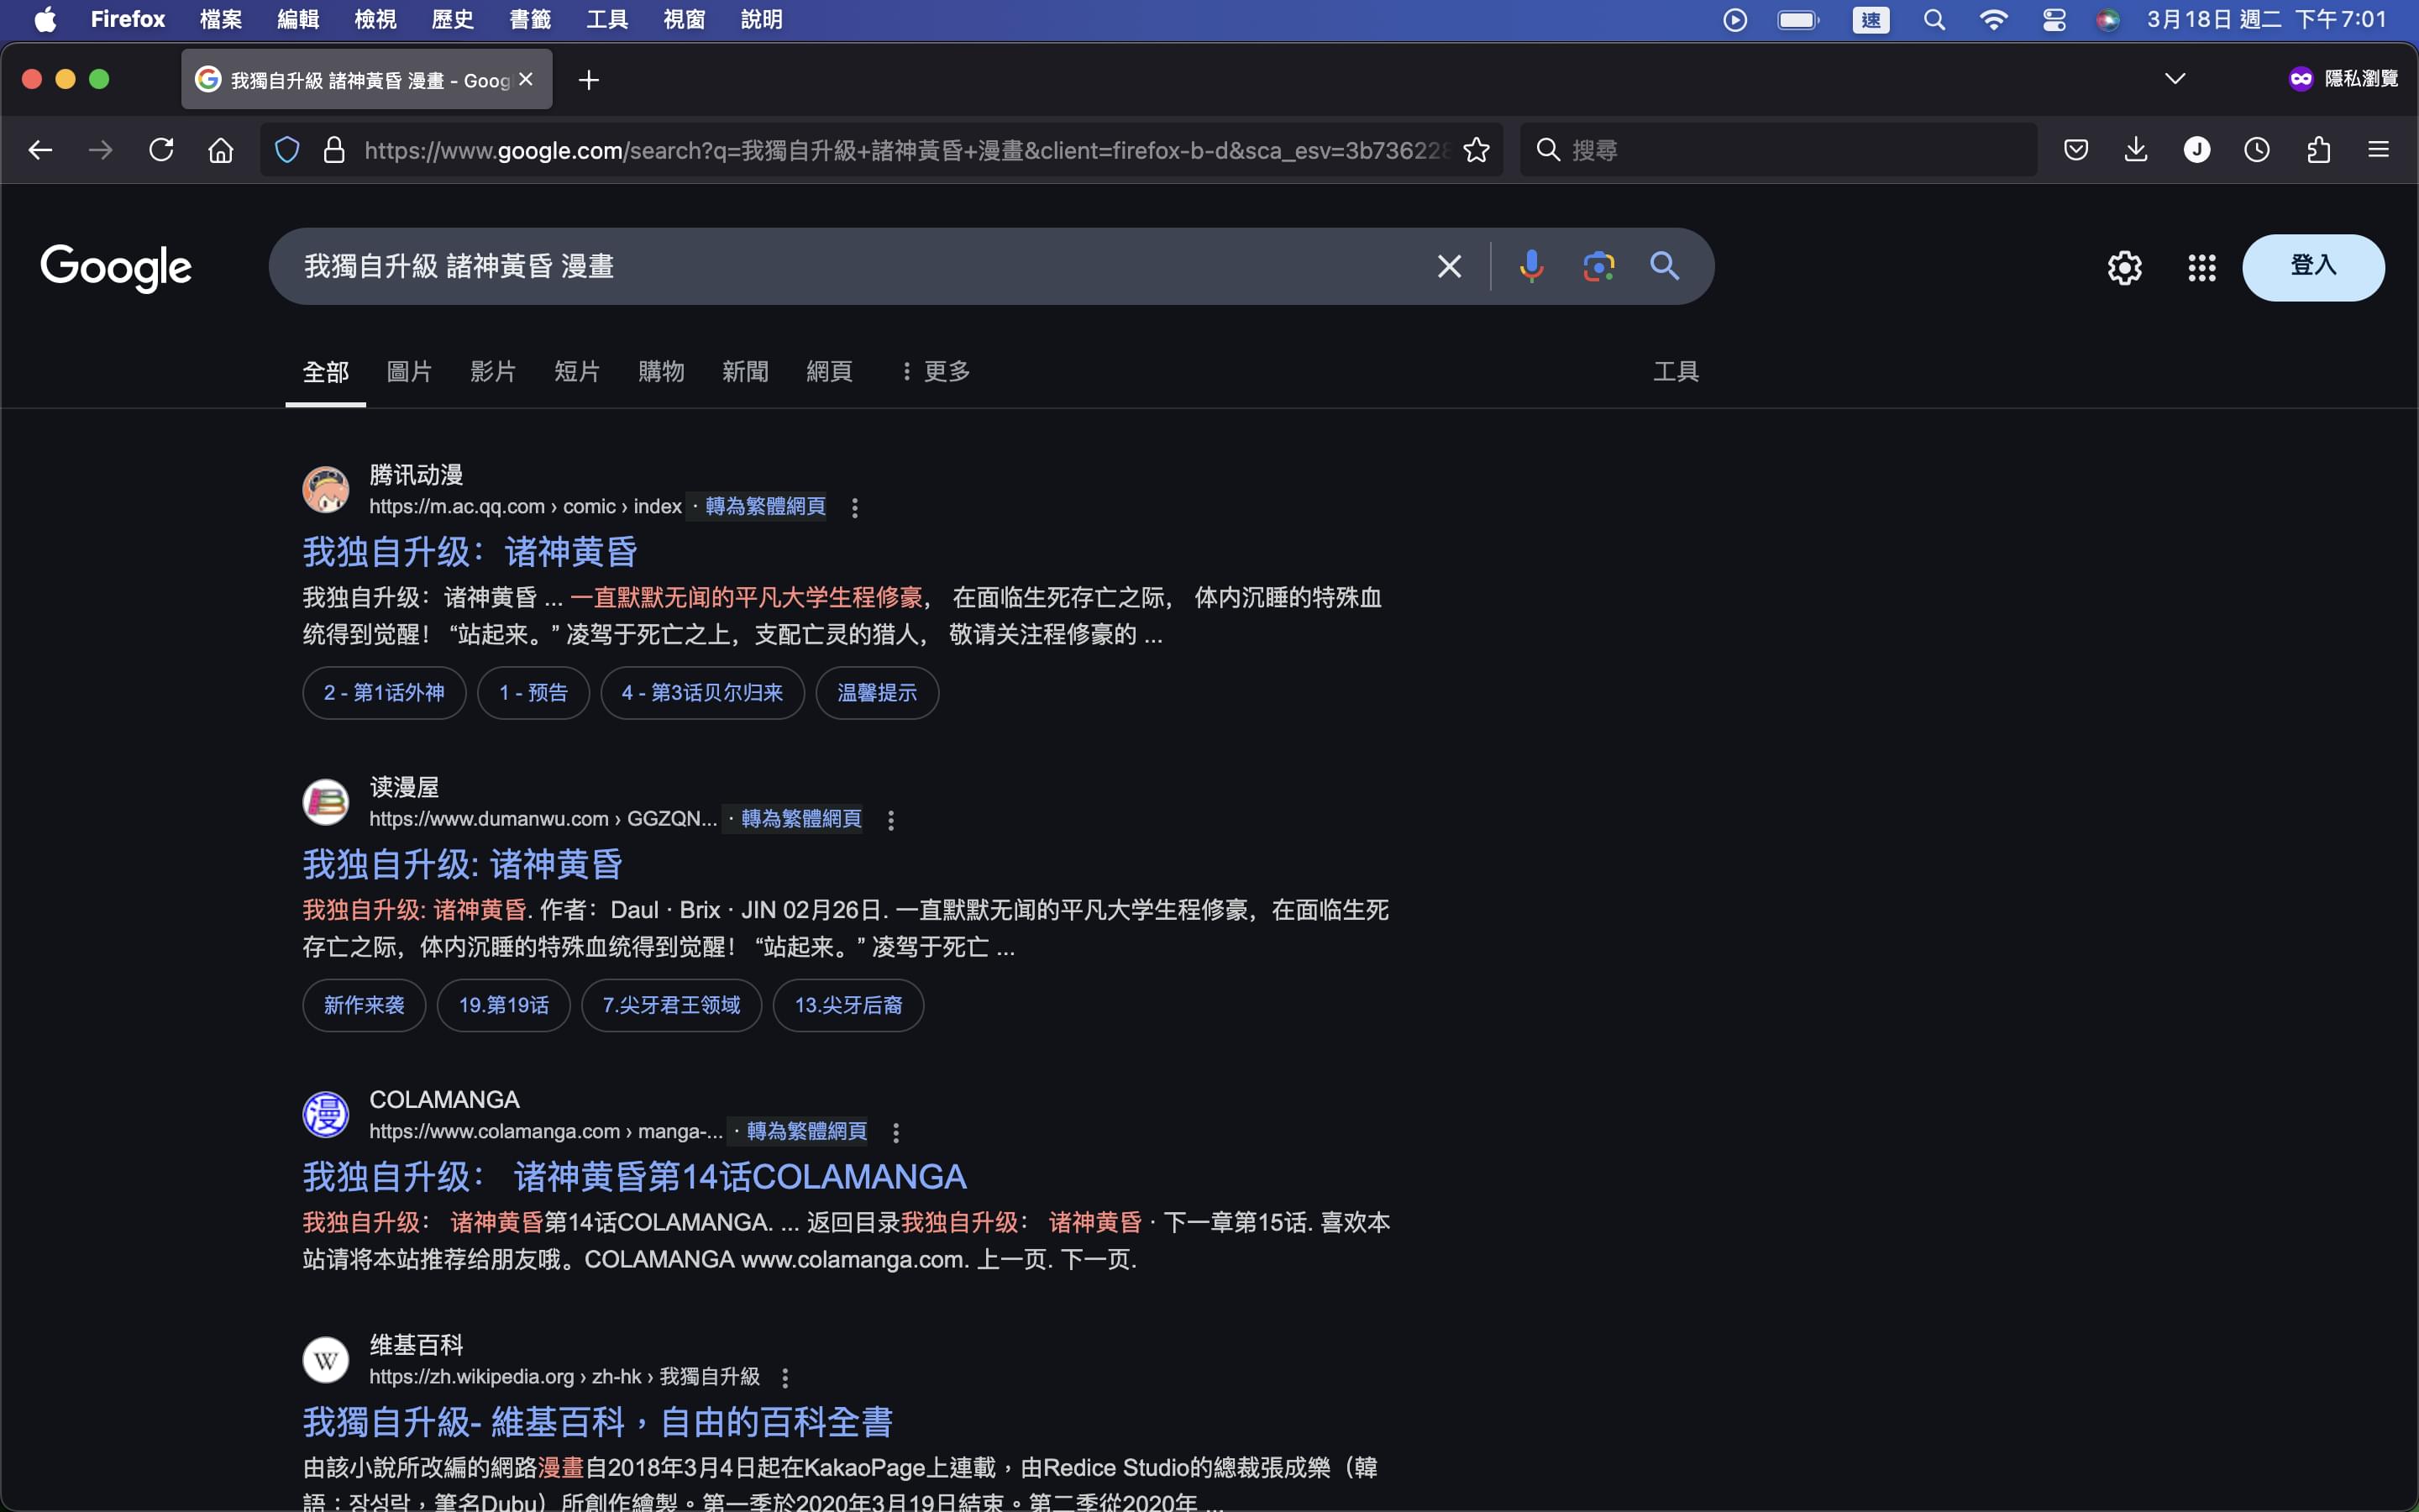Viewport: 2419px width, 1512px height.
Task: Open the Google apps grid
Action: 2202,267
